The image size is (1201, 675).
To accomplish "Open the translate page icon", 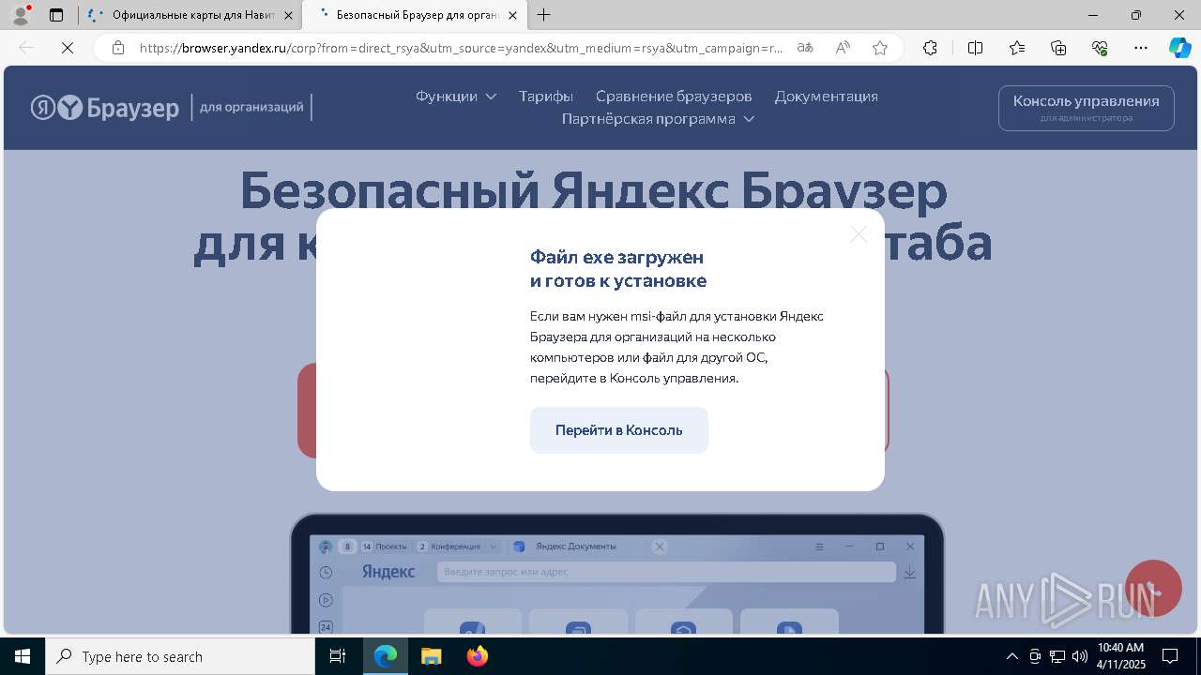I will tap(805, 48).
